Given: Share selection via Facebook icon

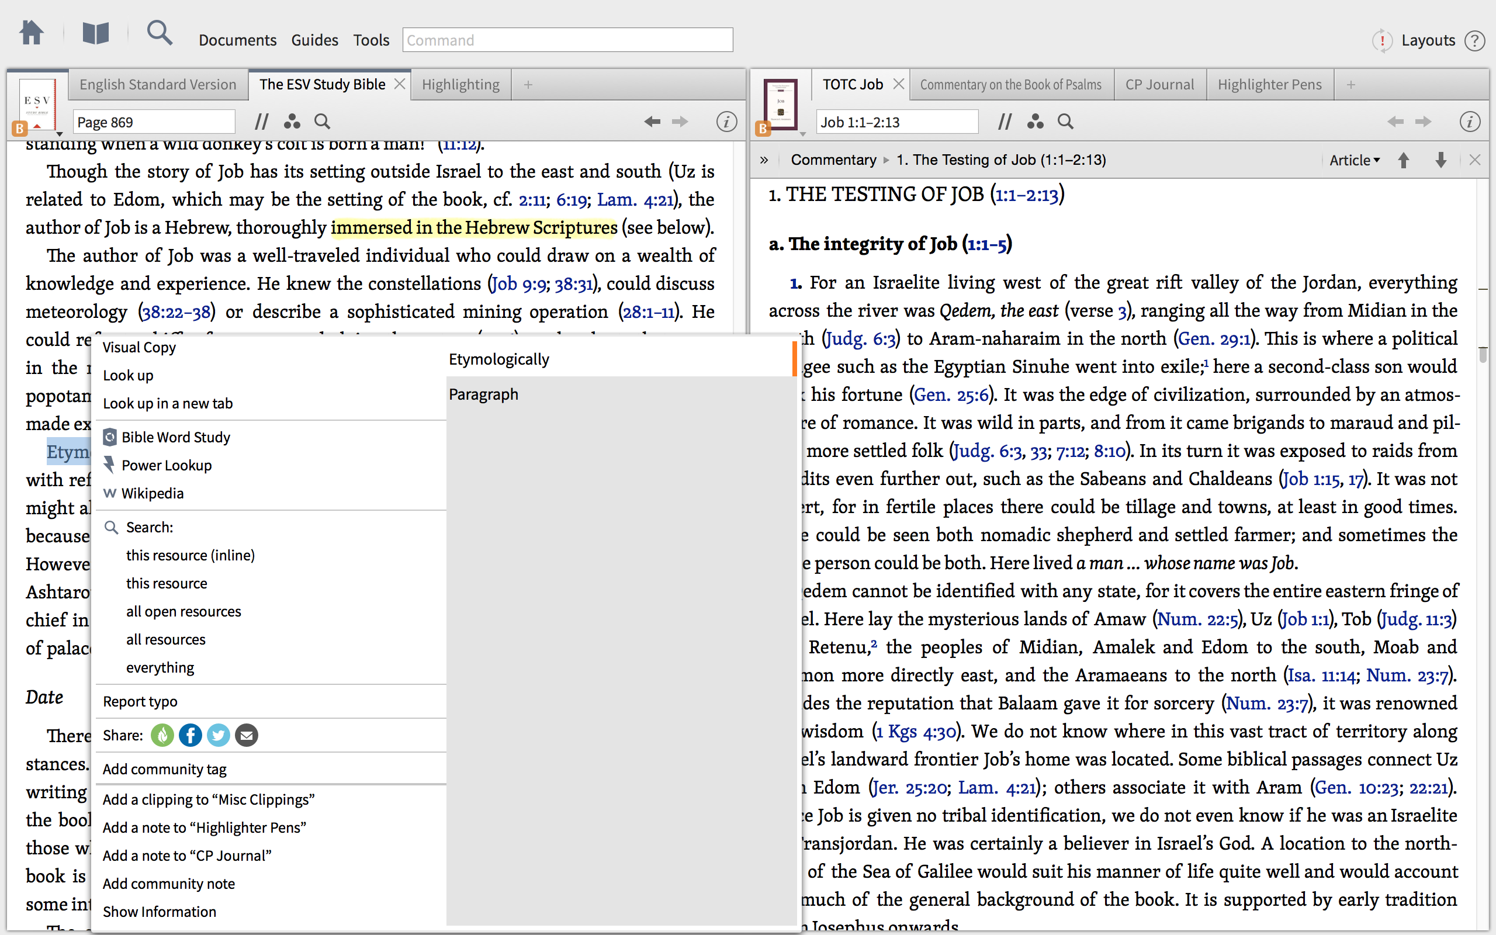Looking at the screenshot, I should tap(190, 735).
